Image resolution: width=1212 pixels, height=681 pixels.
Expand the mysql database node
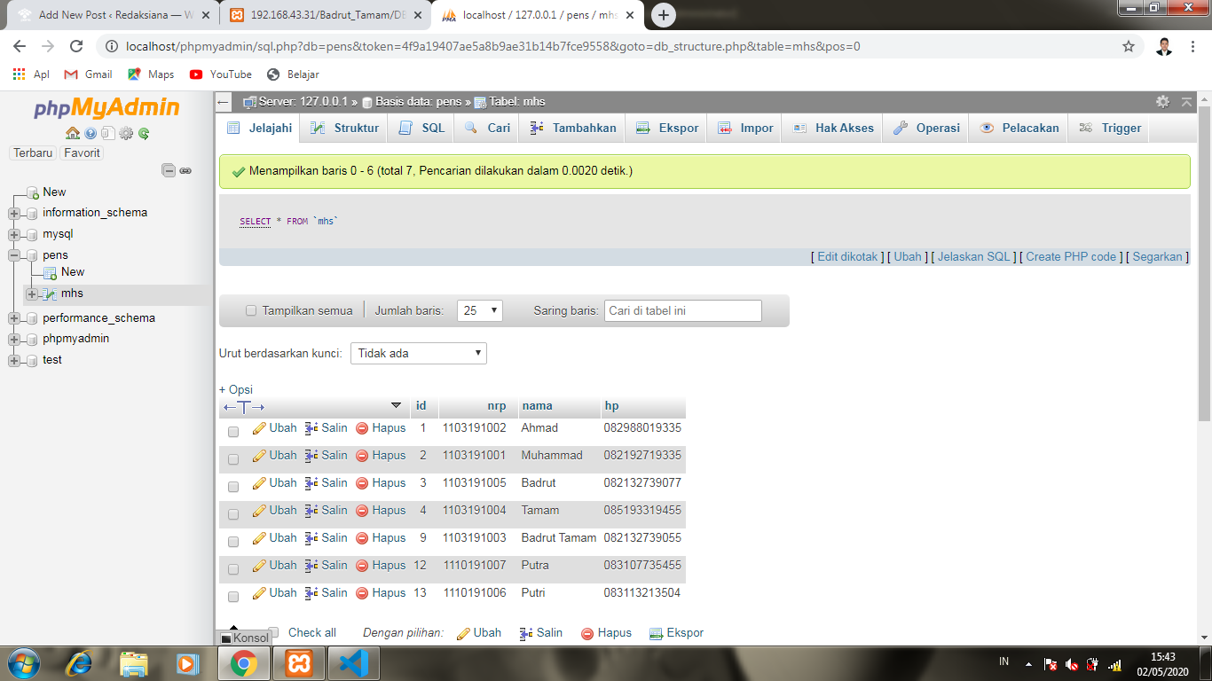[14, 235]
